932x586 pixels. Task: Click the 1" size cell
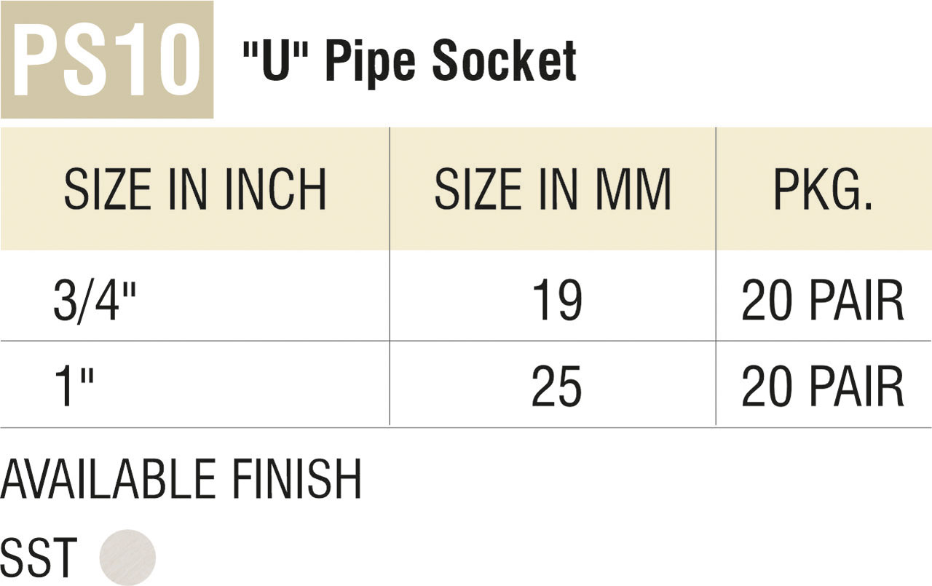tap(75, 385)
